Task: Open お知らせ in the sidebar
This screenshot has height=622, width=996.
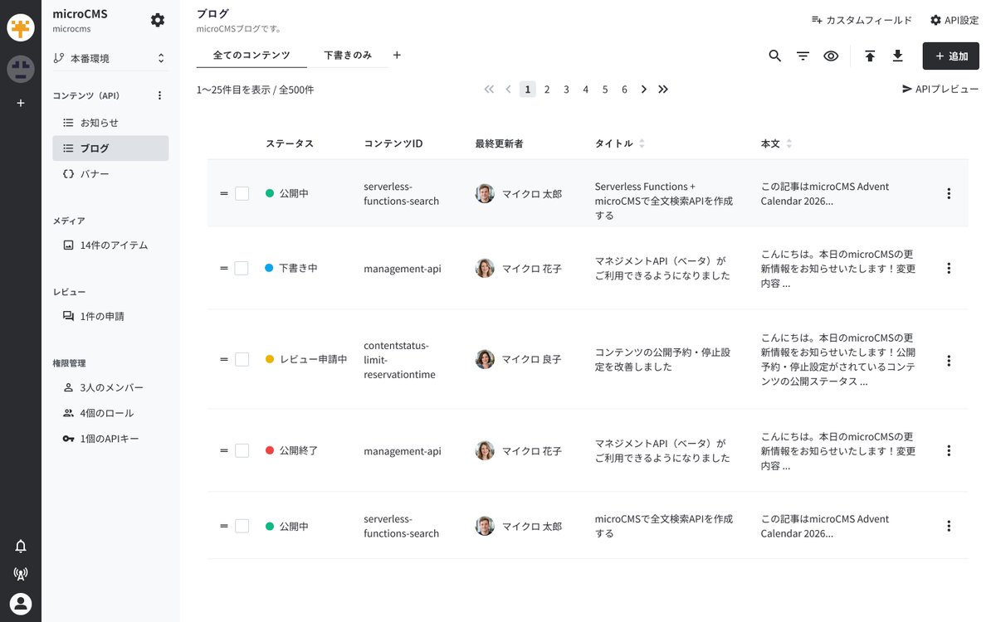Action: (110, 123)
